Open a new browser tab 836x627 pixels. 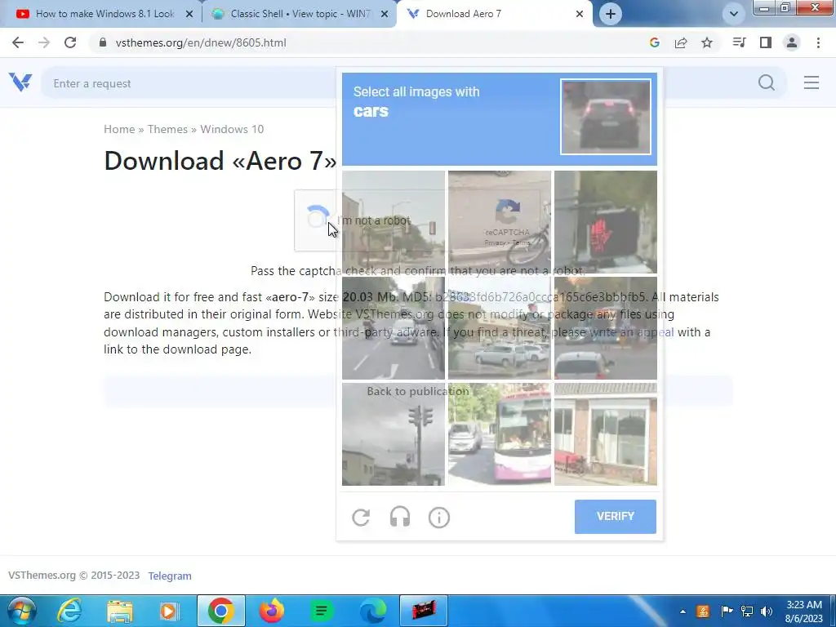(x=611, y=14)
